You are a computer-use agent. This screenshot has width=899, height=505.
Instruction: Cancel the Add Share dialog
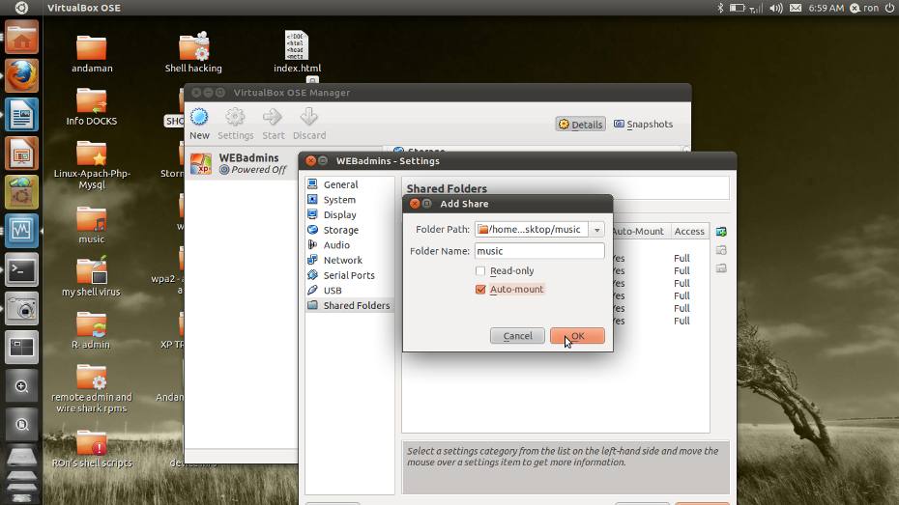(517, 336)
